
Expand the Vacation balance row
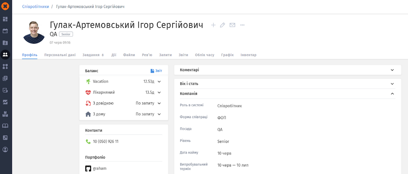tap(159, 82)
